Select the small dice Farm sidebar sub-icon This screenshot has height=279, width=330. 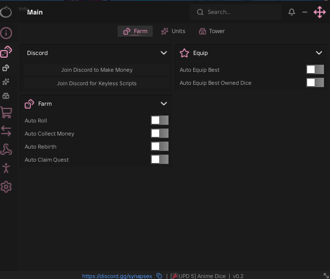[6, 68]
